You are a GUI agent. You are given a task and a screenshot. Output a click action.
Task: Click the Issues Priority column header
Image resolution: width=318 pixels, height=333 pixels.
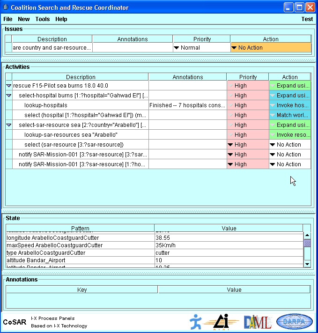[202, 39]
